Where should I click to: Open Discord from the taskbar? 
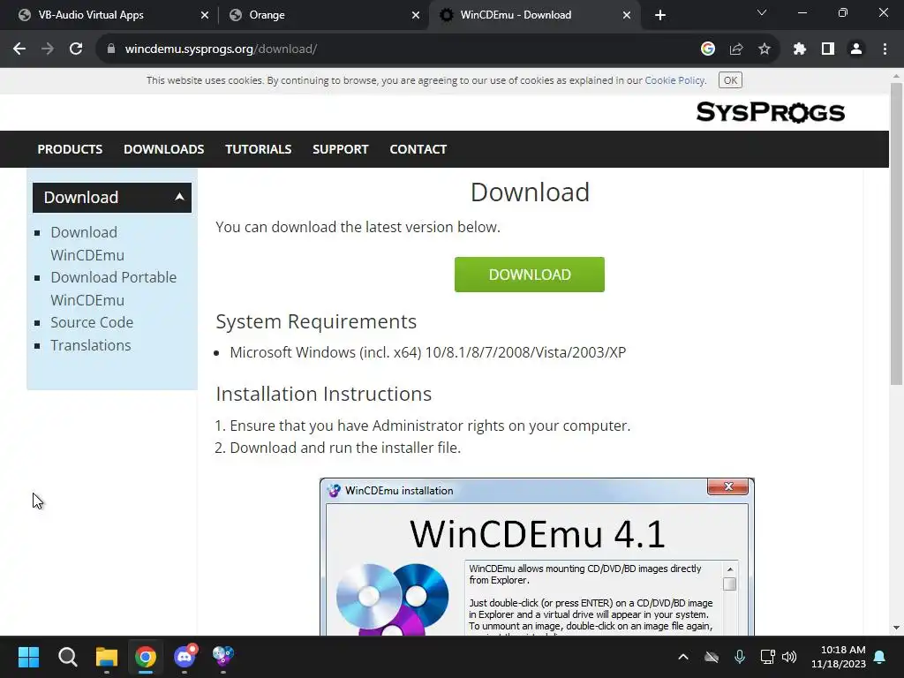[185, 657]
